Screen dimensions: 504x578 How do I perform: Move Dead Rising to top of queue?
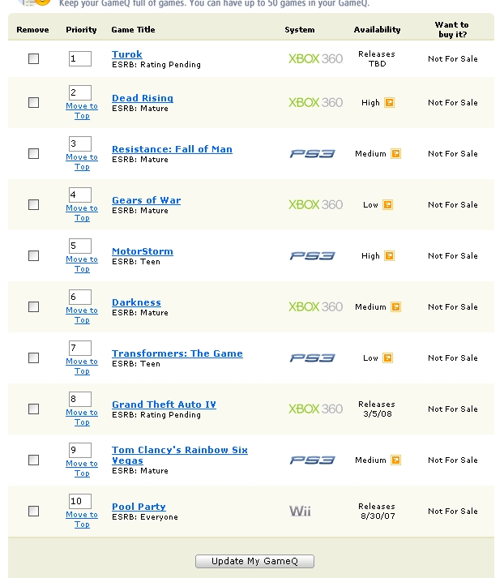82,111
